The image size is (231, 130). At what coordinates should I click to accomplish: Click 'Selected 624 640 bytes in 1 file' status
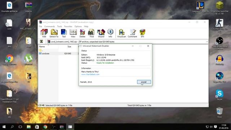59,105
